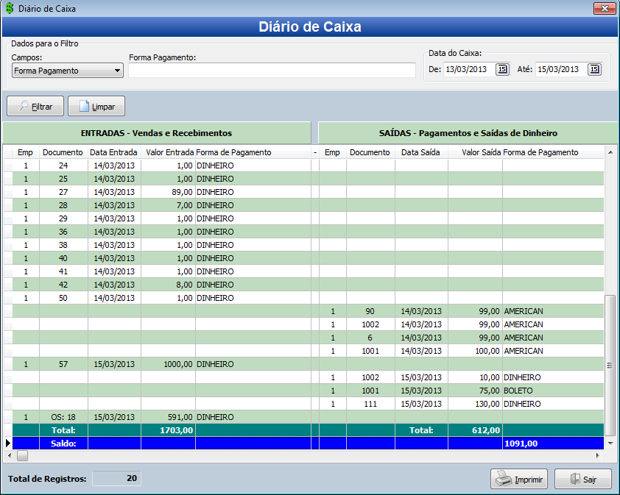
Task: Click the Sair button to exit
Action: tap(582, 479)
